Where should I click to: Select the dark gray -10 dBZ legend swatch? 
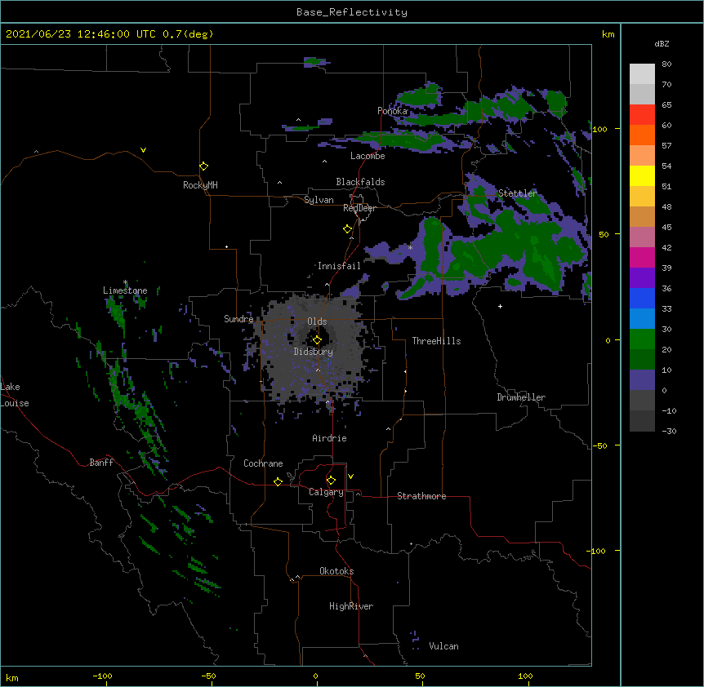tap(642, 421)
